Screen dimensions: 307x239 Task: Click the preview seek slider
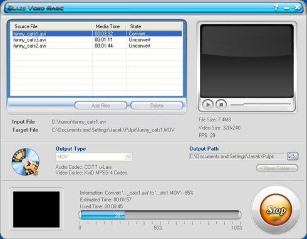point(261,104)
